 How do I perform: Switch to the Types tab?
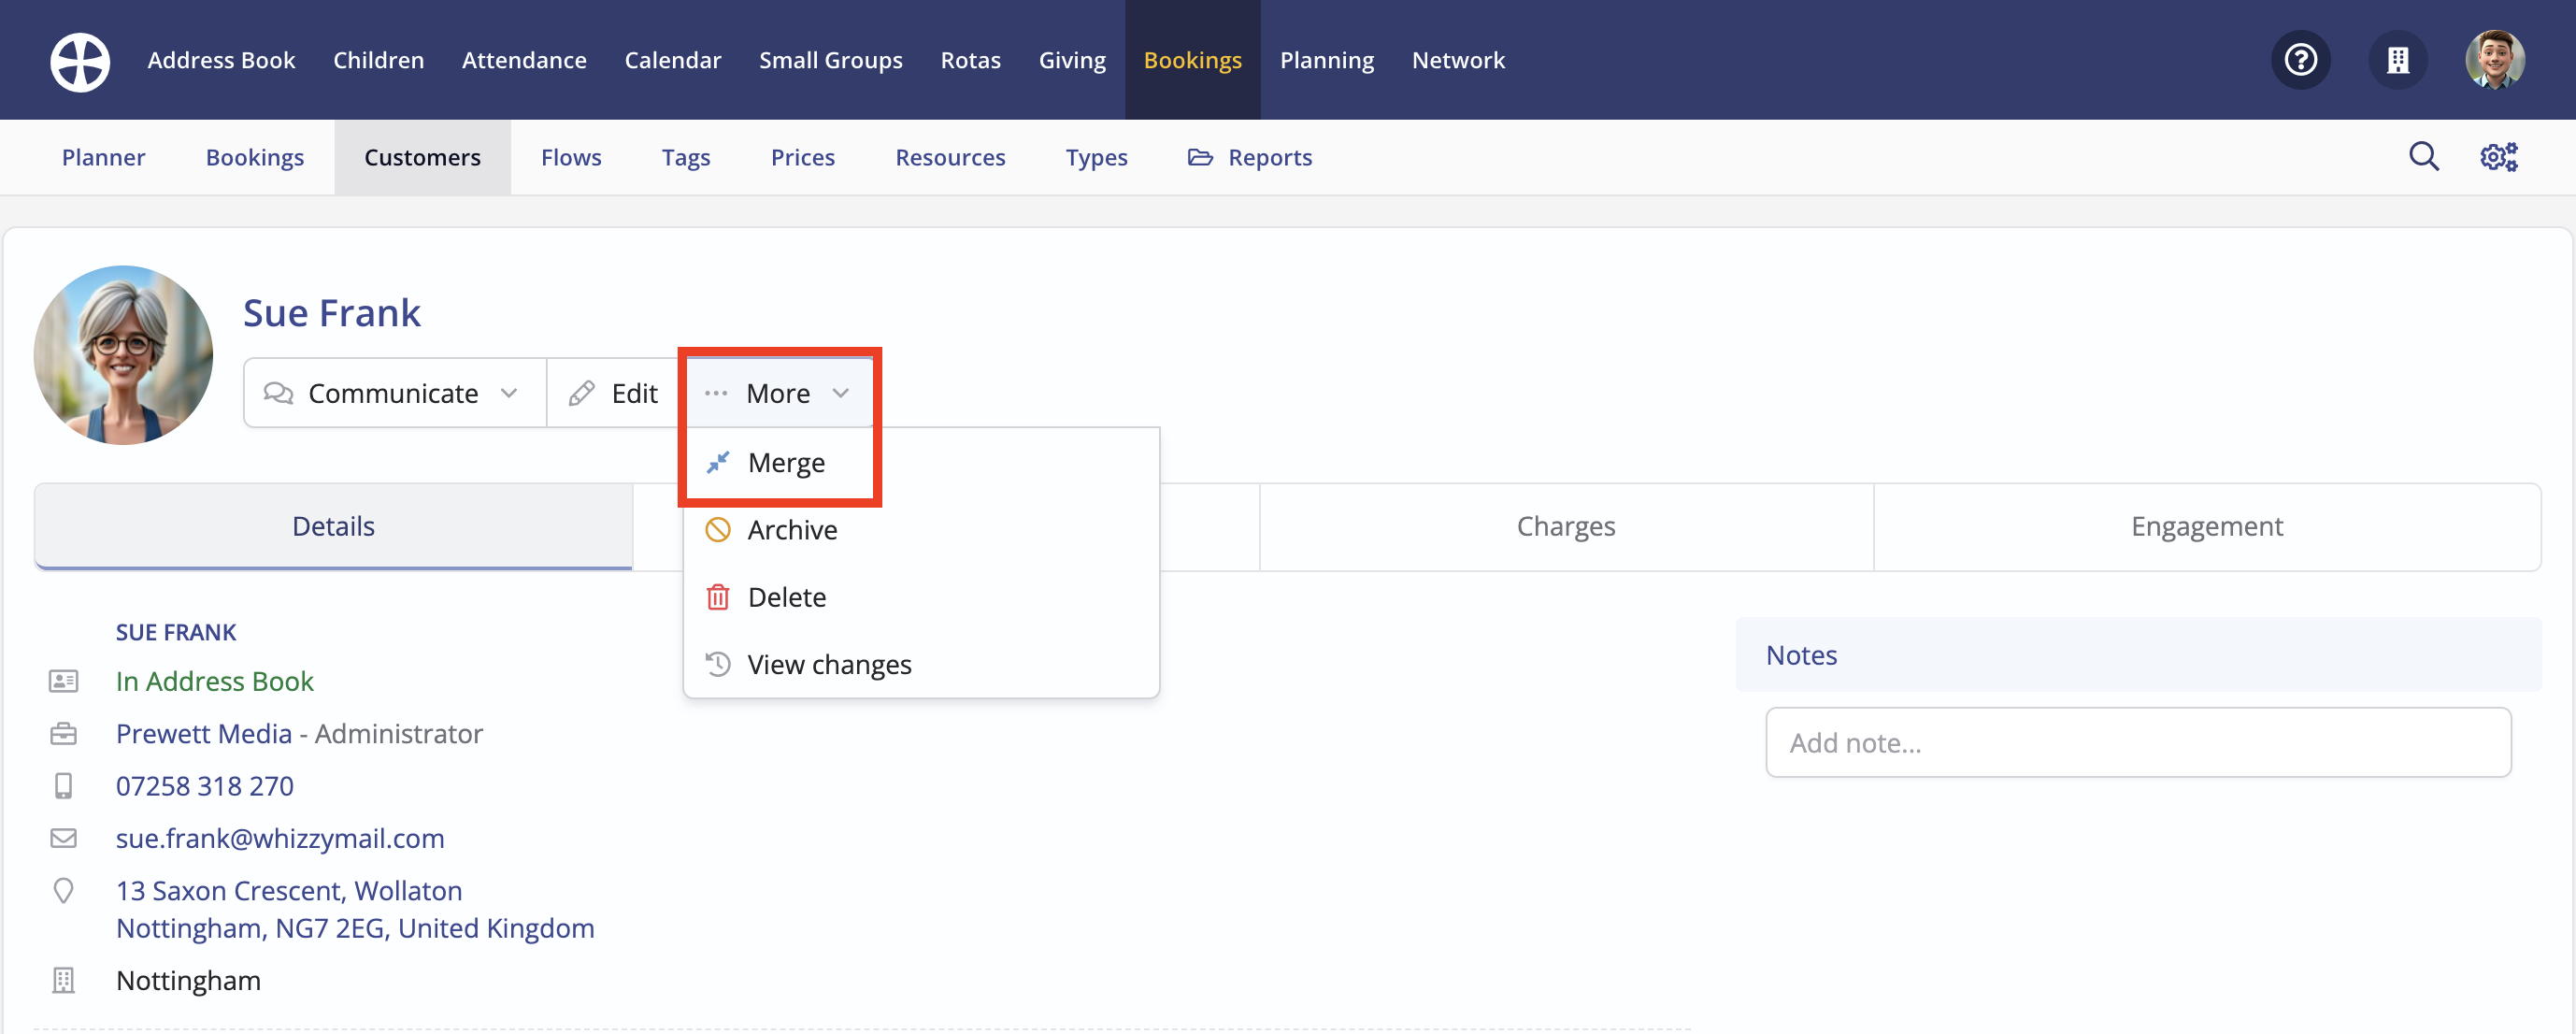point(1095,157)
